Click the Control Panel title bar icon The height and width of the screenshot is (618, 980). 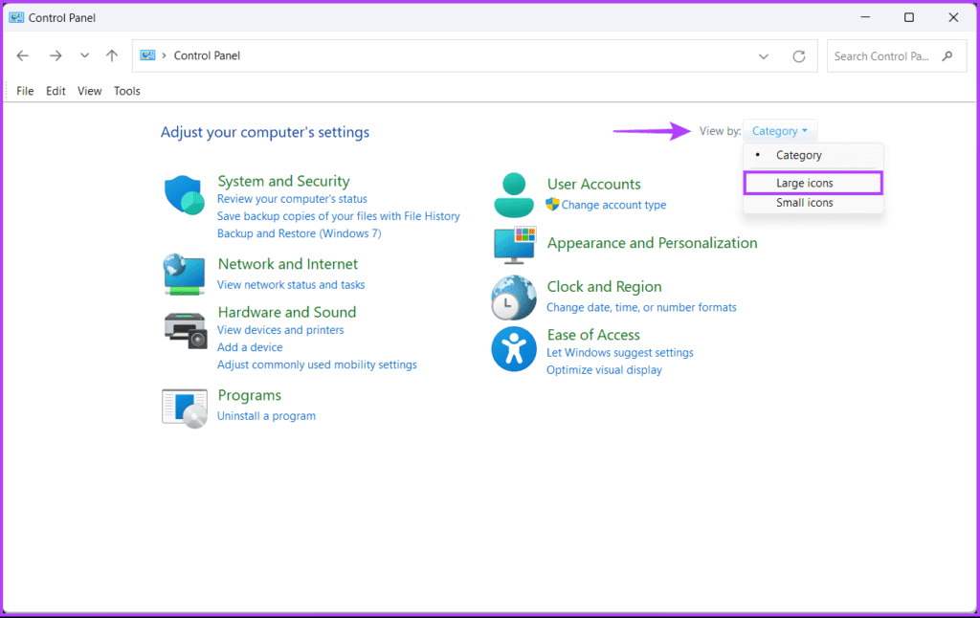(x=16, y=17)
